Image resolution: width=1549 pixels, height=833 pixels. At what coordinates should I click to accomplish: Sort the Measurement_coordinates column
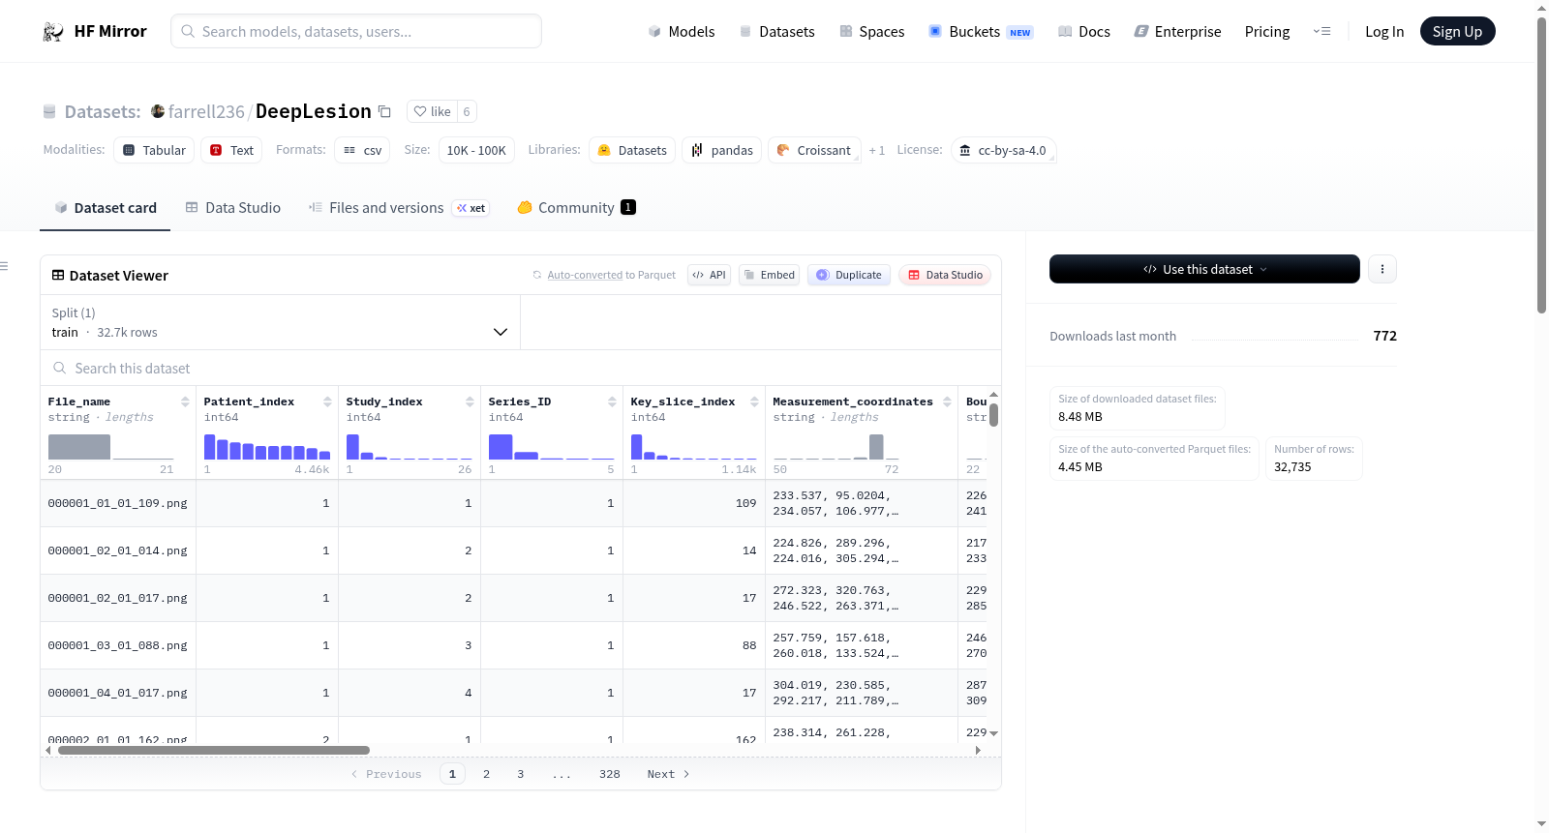[947, 402]
